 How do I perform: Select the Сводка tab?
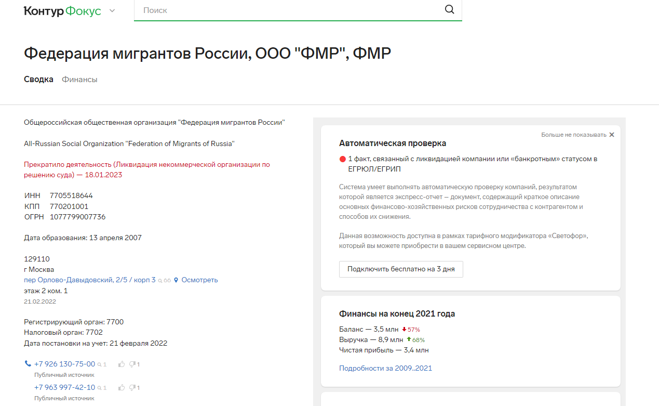(38, 80)
